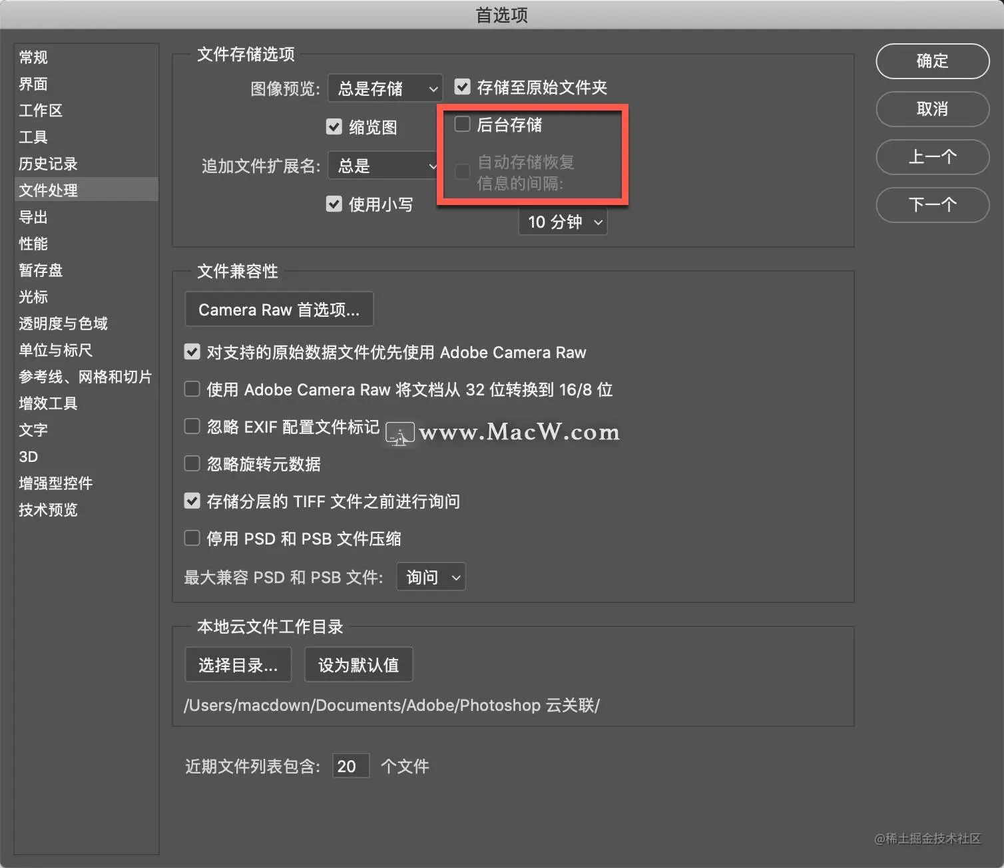Click the cloud directory path /Users/macdown/Documents
Screen dimensions: 1004x868
[392, 705]
